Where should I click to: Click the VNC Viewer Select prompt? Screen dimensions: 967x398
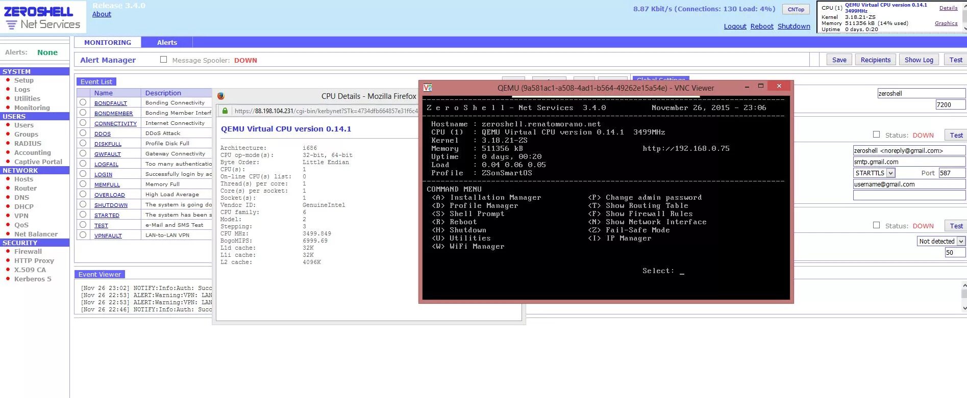point(663,271)
